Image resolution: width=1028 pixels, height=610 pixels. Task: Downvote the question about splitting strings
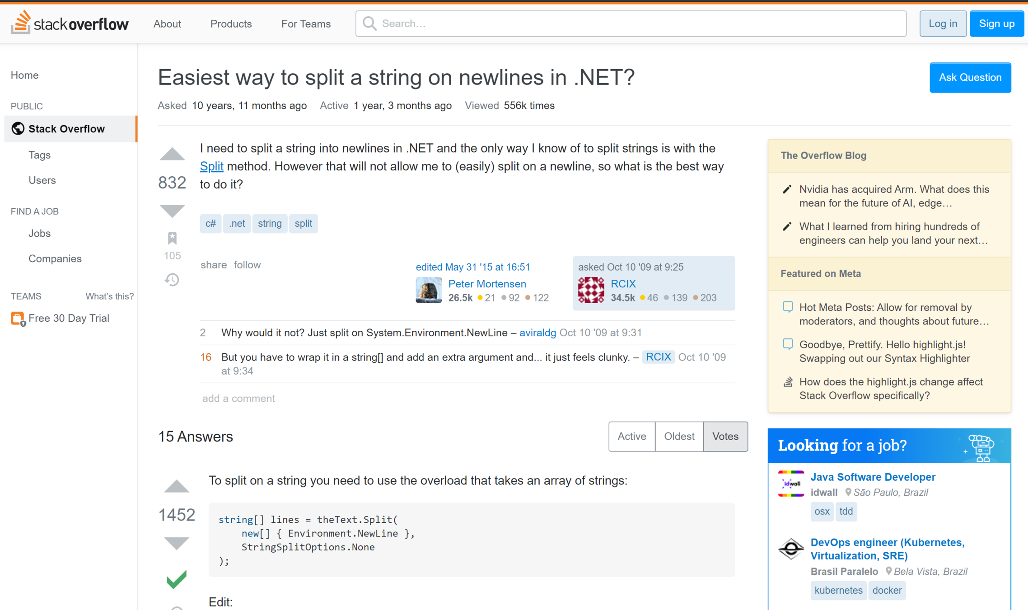coord(172,211)
